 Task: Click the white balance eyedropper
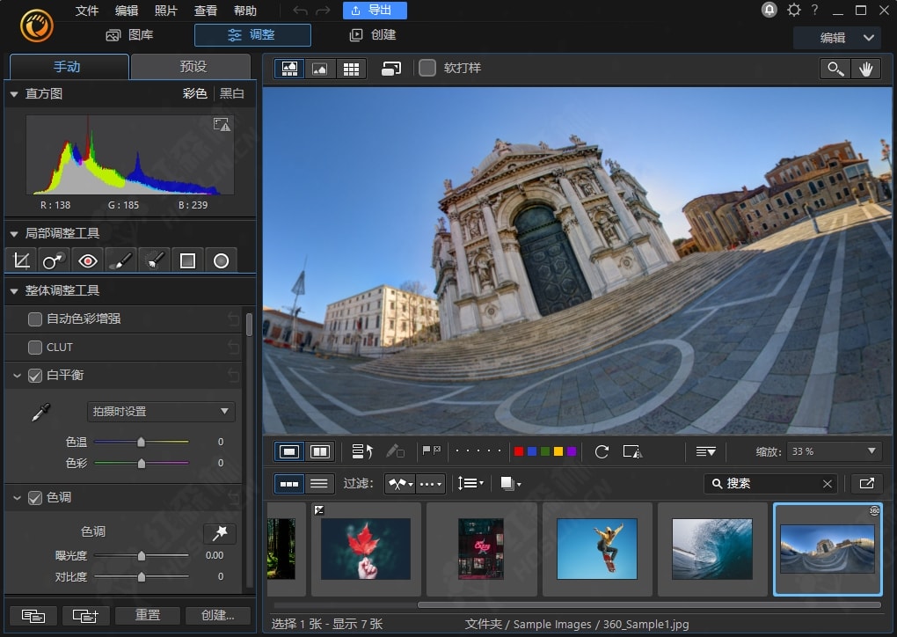point(40,412)
